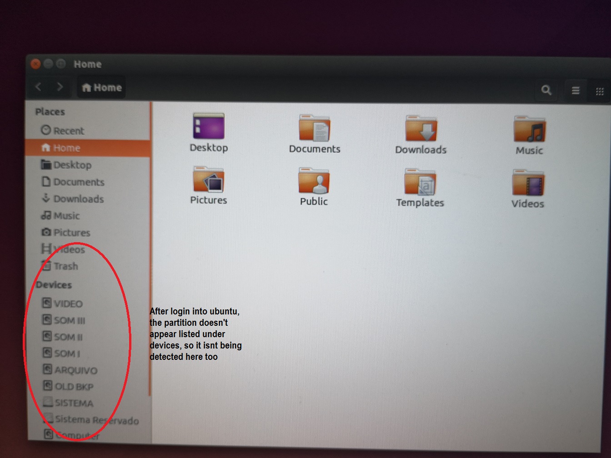The height and width of the screenshot is (458, 611).
Task: Open the ARQUIVO device
Action: coord(88,370)
